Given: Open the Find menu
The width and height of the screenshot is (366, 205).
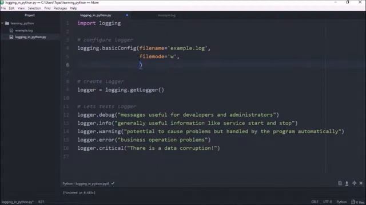Looking at the screenshot, I should (47, 8).
